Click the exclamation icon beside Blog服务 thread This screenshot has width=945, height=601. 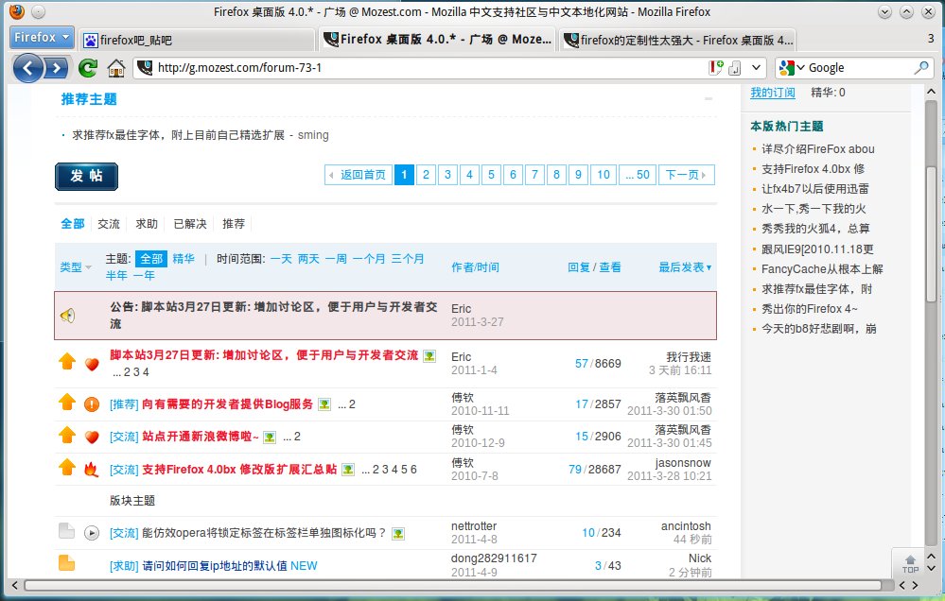[92, 404]
